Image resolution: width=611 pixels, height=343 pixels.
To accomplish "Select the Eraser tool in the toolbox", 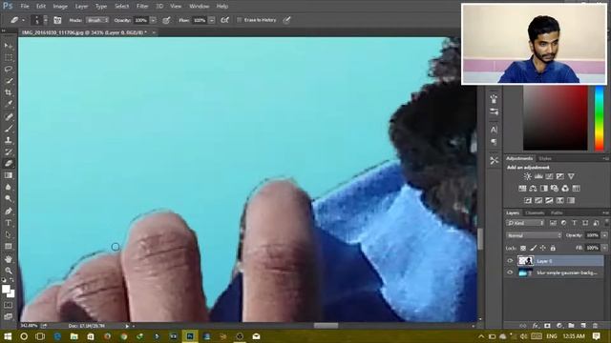I will [x=9, y=164].
